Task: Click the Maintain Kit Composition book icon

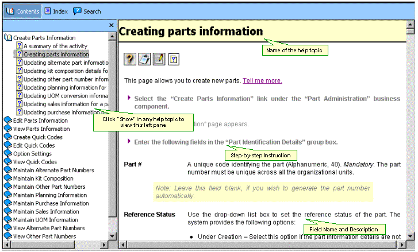Action: pos(7,179)
